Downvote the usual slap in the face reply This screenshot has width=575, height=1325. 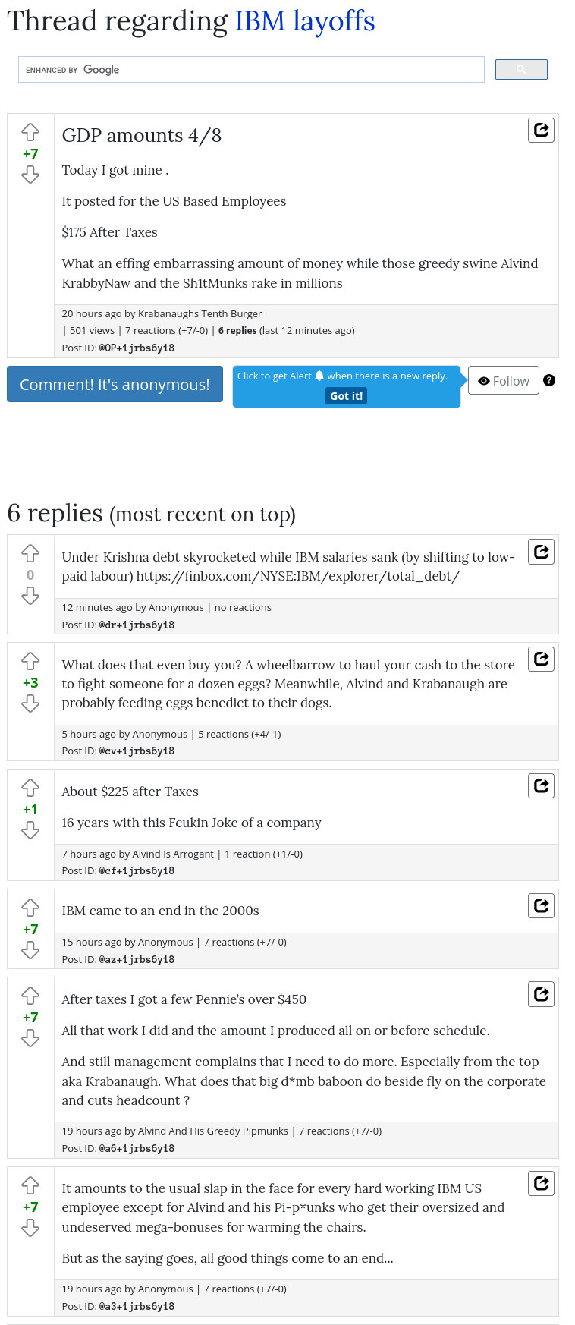[30, 1228]
